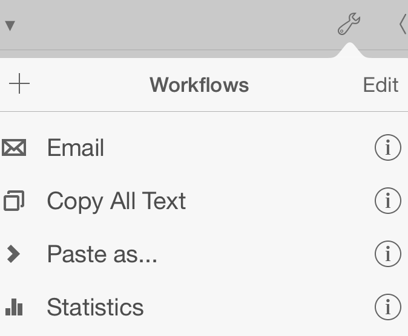
Task: Click the Workflows popover title
Action: (199, 85)
